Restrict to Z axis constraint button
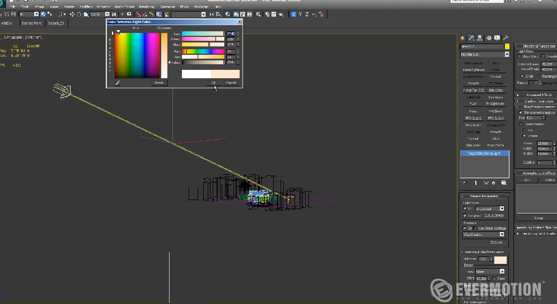This screenshot has height=304, width=557. (x=307, y=14)
